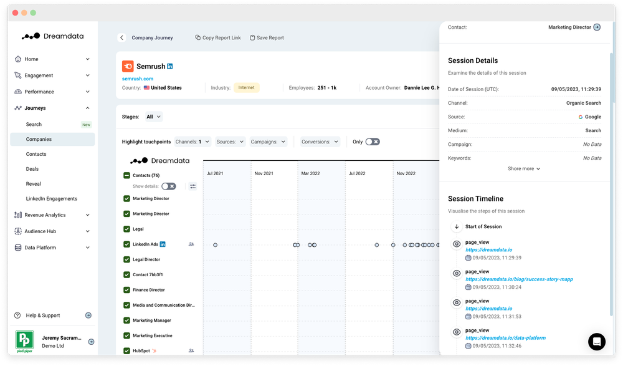Open Marketing Director contact via the arrow icon
623x366 pixels.
[x=596, y=27]
